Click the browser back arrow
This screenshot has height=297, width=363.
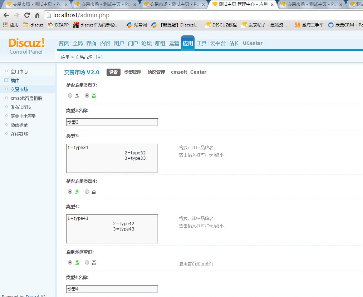(6, 15)
